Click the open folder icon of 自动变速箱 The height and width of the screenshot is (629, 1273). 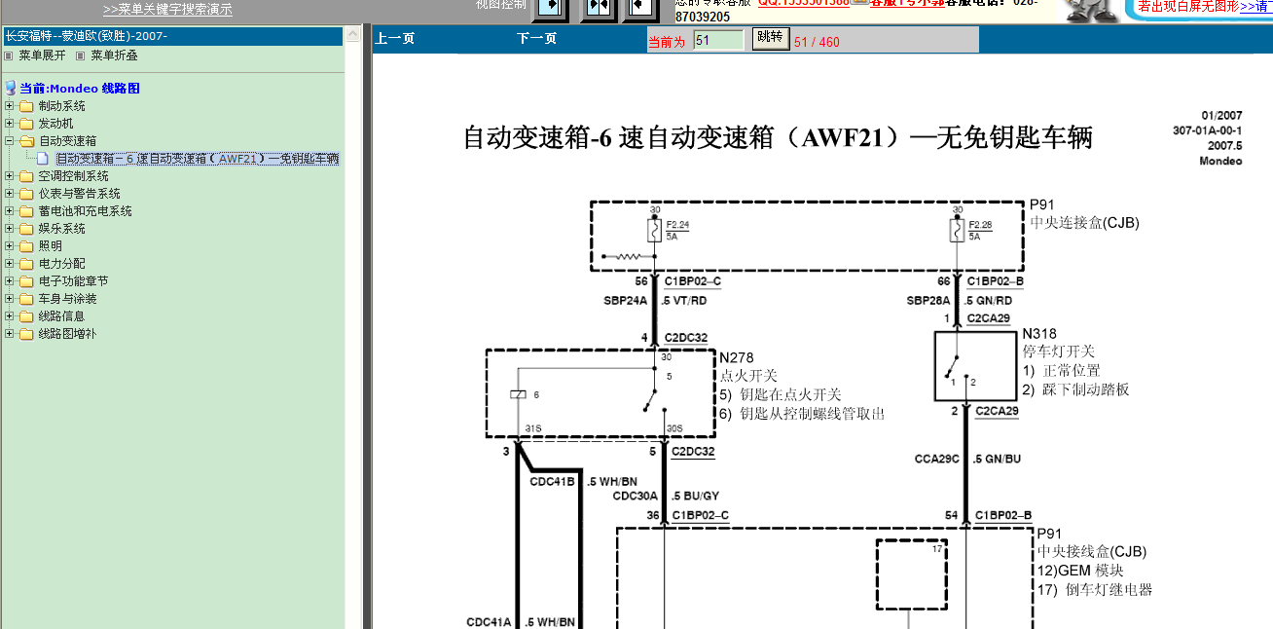pos(26,141)
